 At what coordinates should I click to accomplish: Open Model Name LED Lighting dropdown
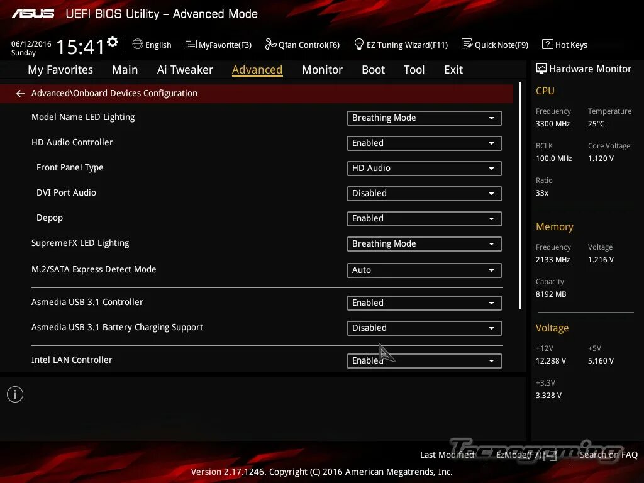pyautogui.click(x=425, y=118)
